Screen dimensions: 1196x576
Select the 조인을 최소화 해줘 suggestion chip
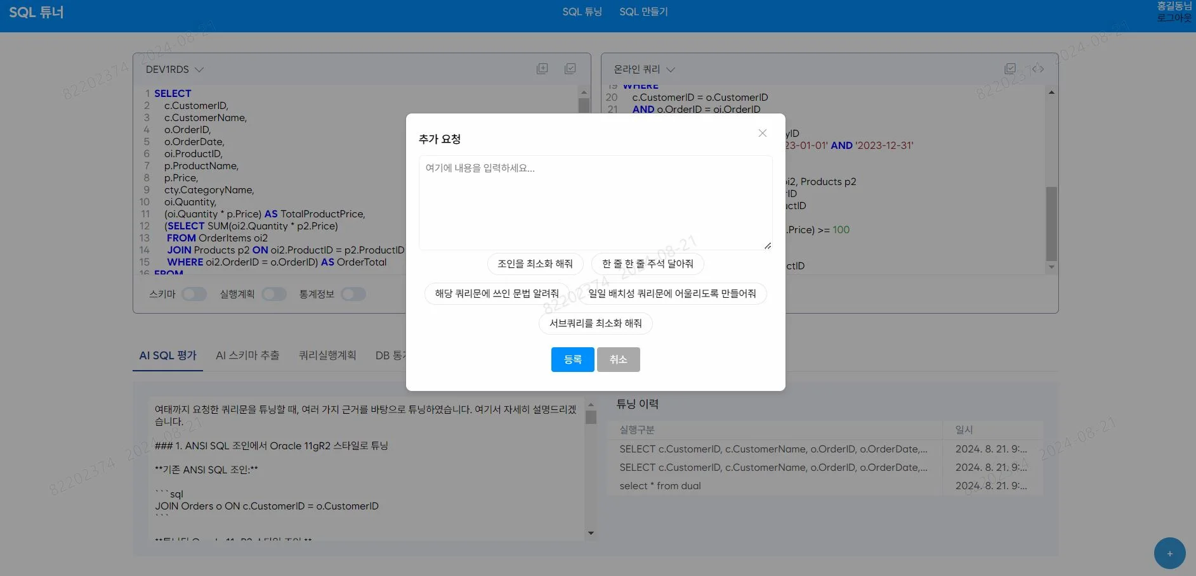[x=535, y=264]
